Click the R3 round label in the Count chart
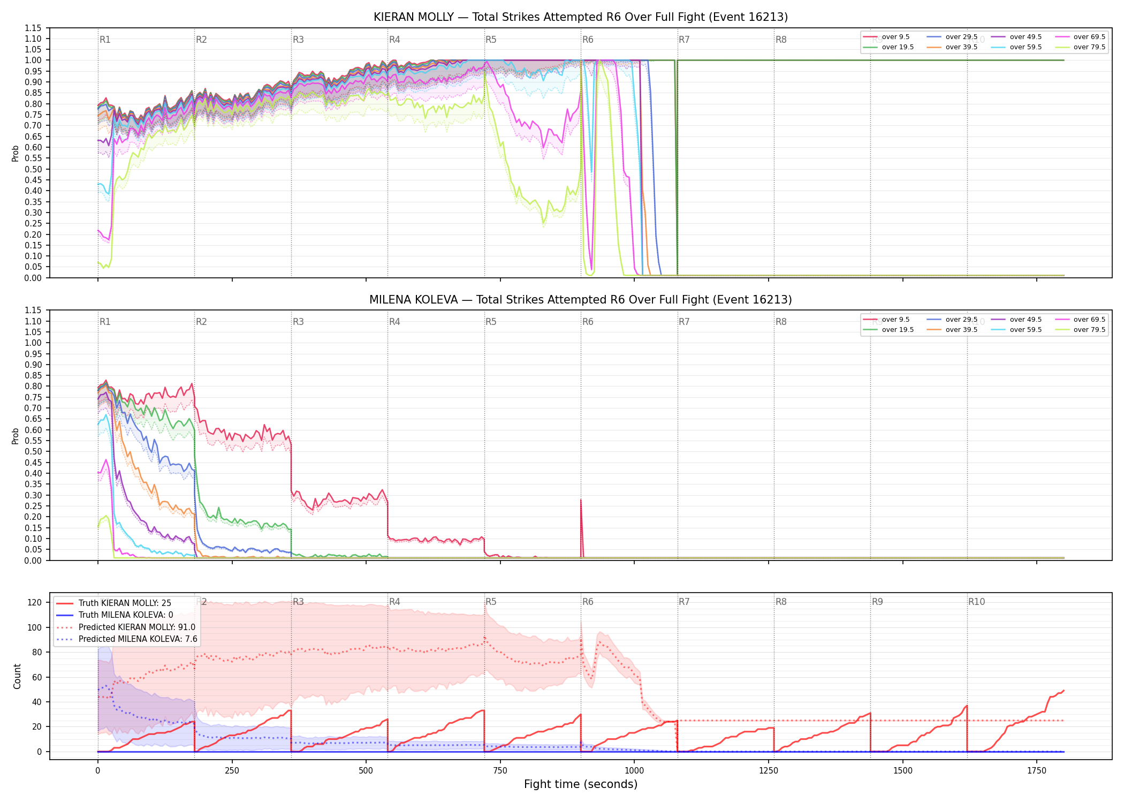Viewport: 1124px width, 803px height. tap(298, 602)
